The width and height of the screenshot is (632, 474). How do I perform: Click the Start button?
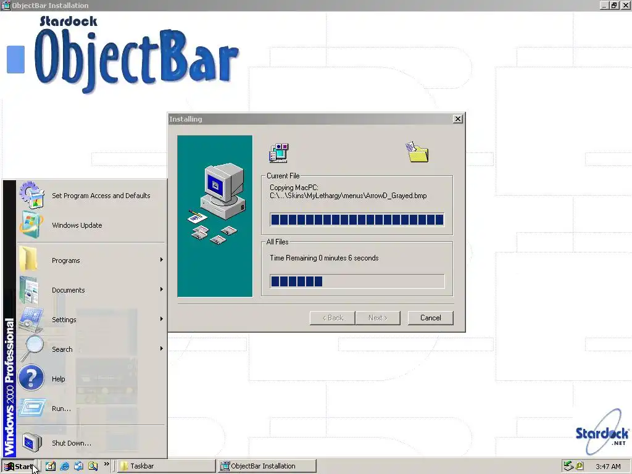18,467
